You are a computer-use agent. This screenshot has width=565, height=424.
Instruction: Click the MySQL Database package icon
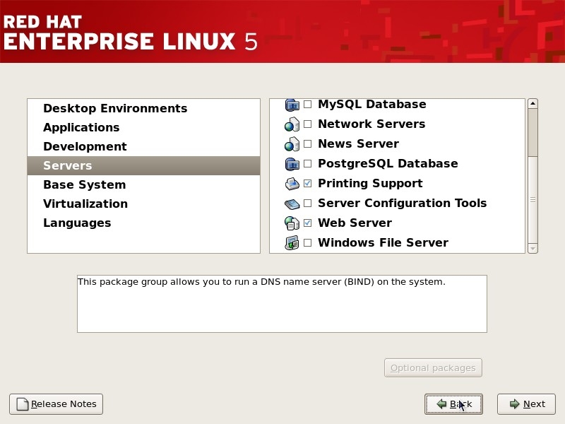pos(292,105)
